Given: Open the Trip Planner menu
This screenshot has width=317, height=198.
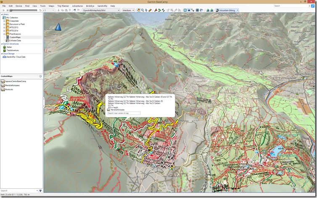Looking at the screenshot, I should pos(63,6).
